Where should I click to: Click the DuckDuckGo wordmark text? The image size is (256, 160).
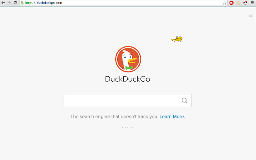(x=128, y=79)
